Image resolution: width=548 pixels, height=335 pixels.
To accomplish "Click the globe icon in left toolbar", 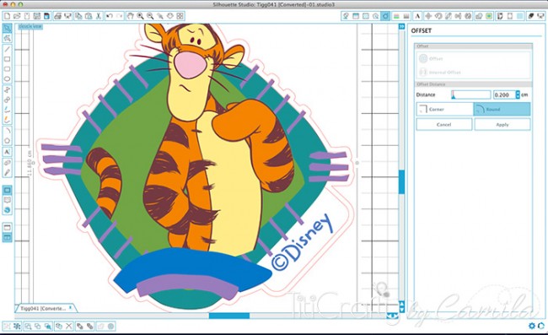I will pos(7,210).
